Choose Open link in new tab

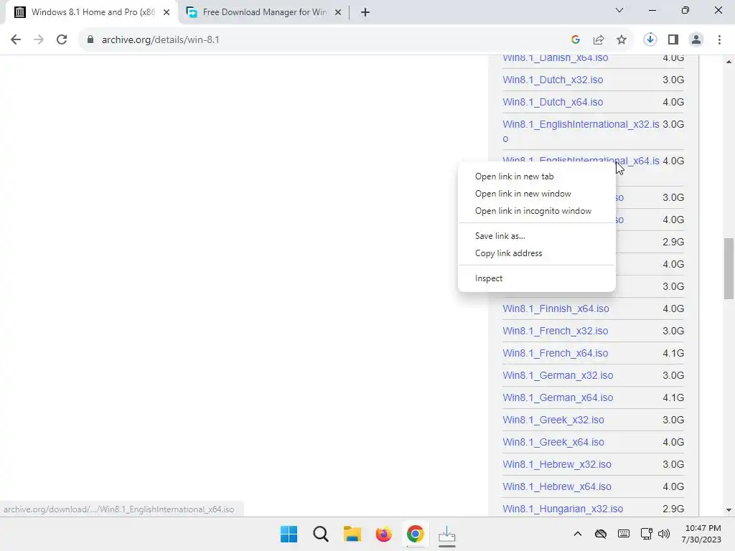click(514, 176)
